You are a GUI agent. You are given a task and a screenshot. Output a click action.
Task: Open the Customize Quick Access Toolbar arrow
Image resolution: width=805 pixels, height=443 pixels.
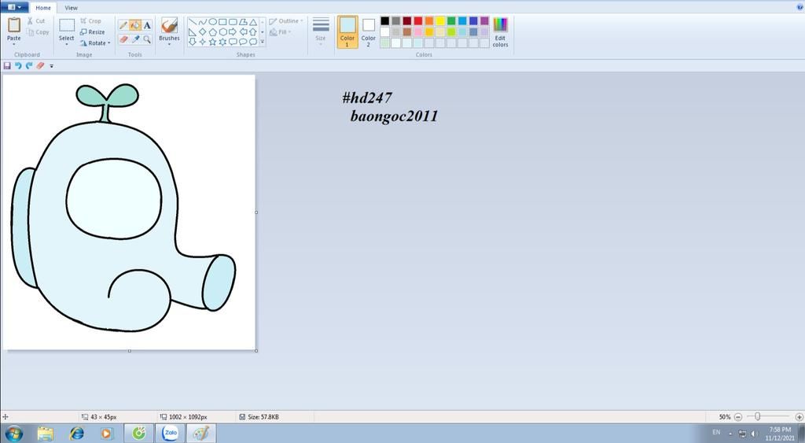tap(51, 66)
